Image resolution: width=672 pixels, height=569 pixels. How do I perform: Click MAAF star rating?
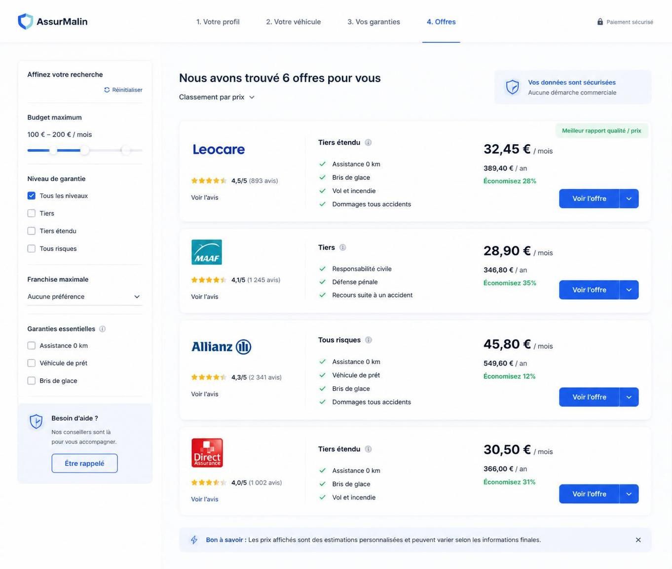pos(209,280)
